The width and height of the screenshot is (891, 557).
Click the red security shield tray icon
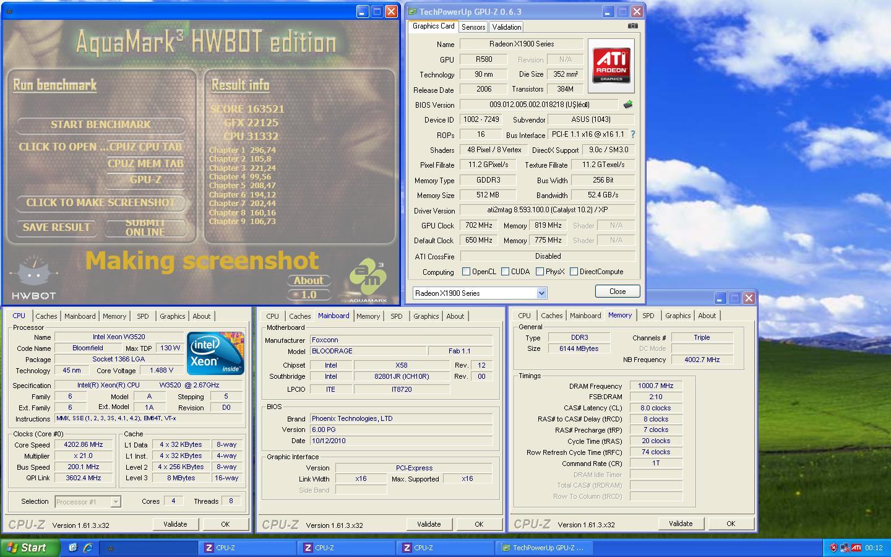click(833, 548)
